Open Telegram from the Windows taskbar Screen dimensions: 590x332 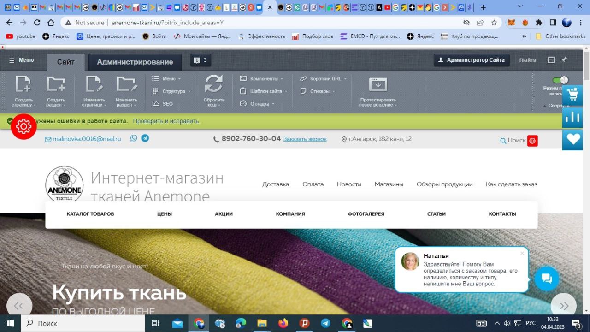tap(325, 323)
